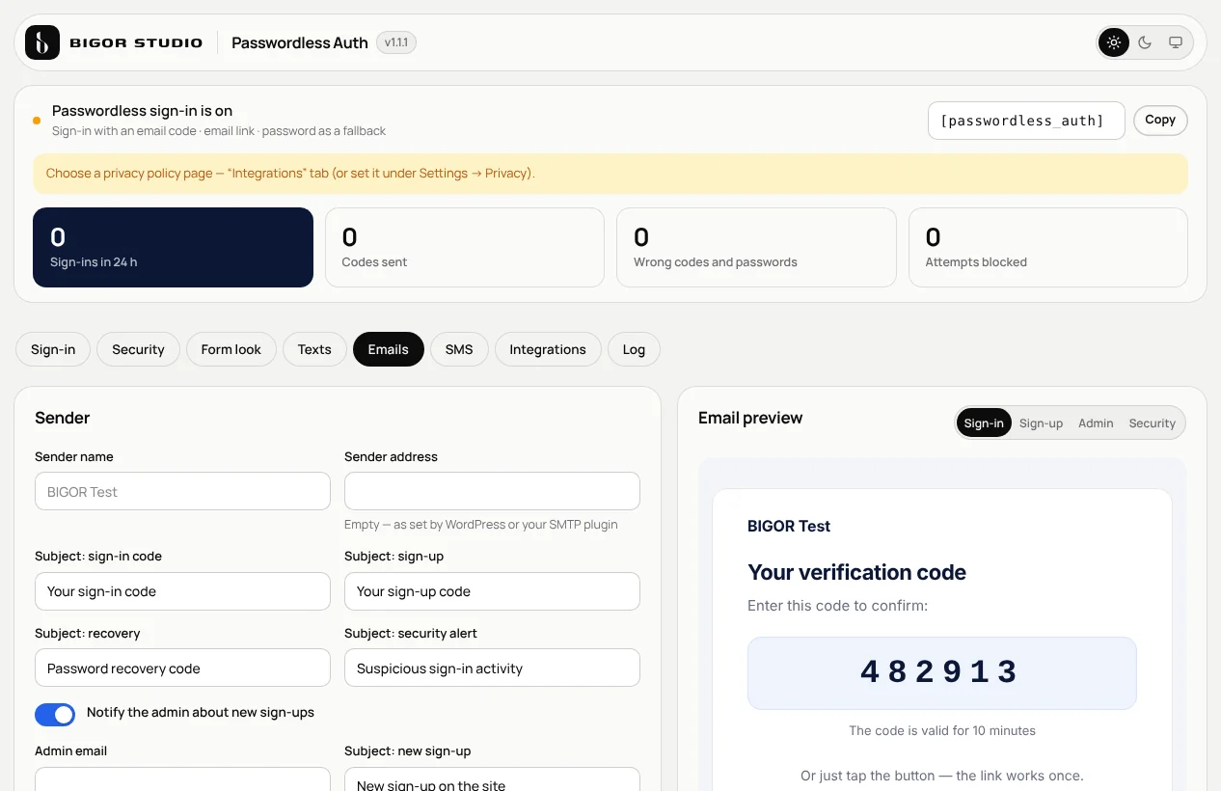
Task: Show the Admin email preview
Action: tap(1096, 423)
